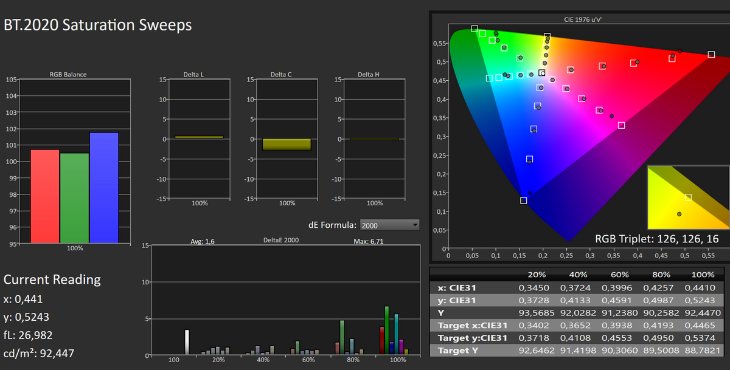Click table cell '0,4553'
The image size is (730, 370).
616,338
